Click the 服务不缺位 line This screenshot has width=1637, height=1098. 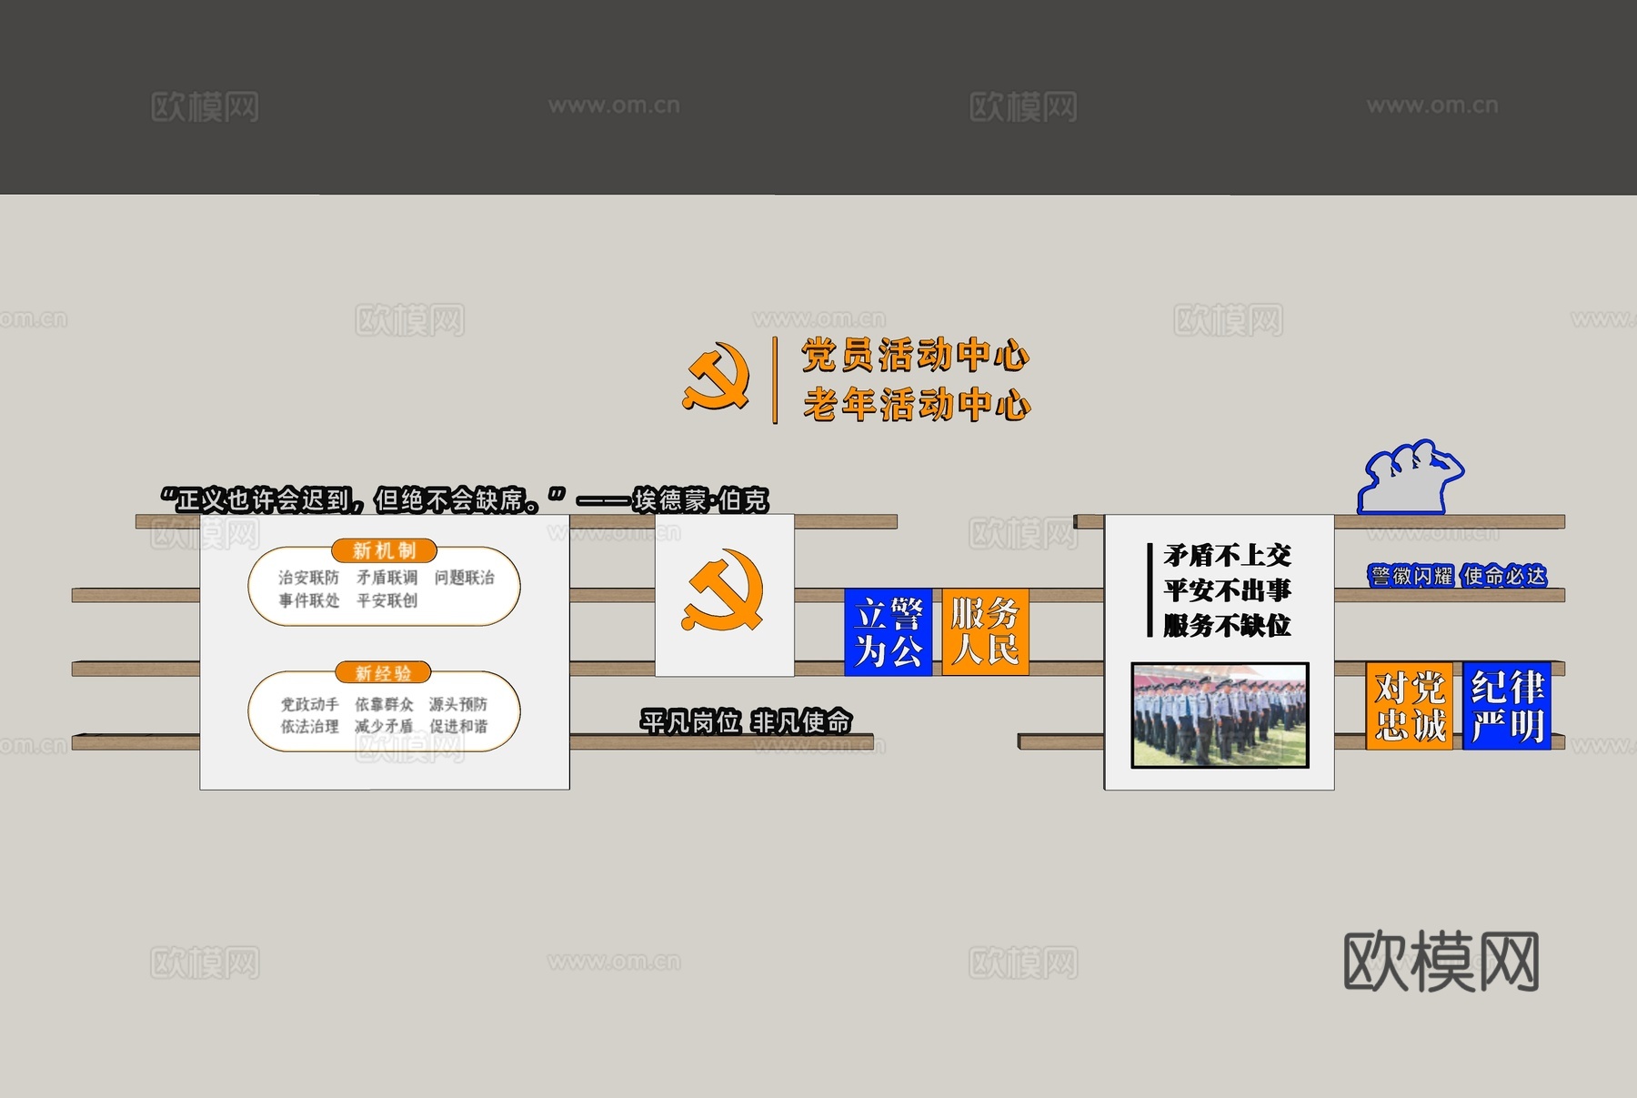(1227, 625)
